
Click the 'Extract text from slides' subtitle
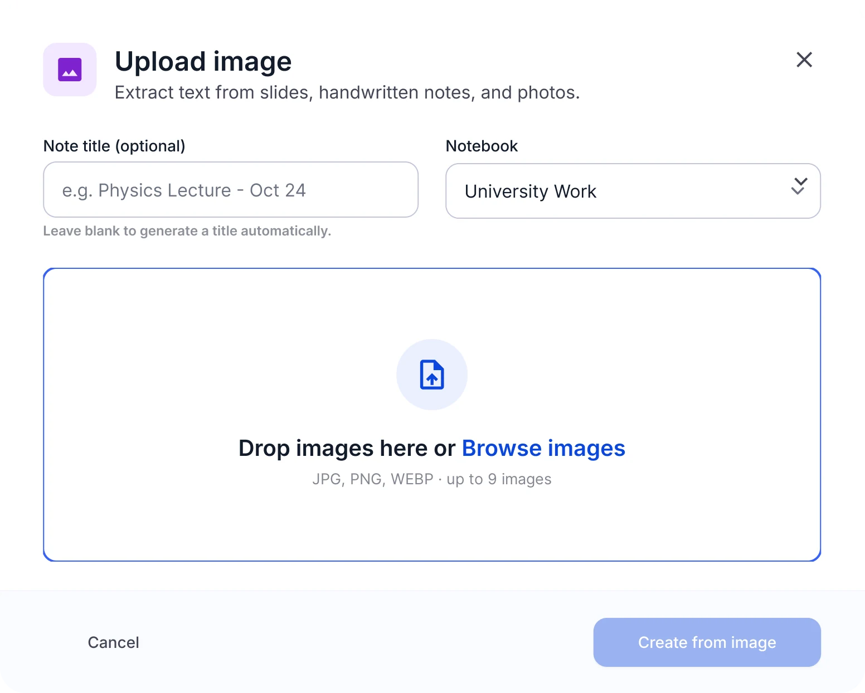coord(347,92)
